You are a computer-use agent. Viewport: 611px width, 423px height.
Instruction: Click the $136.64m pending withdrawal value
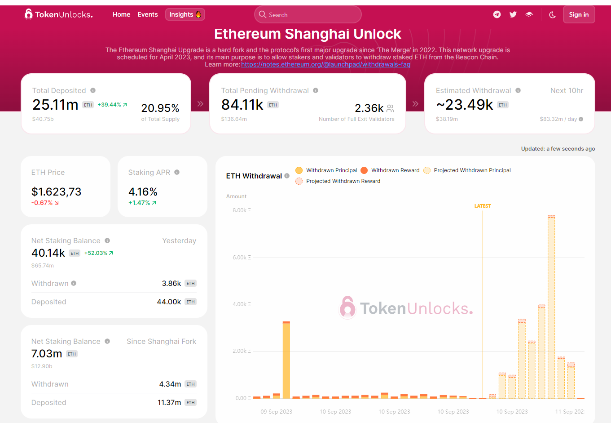click(234, 119)
